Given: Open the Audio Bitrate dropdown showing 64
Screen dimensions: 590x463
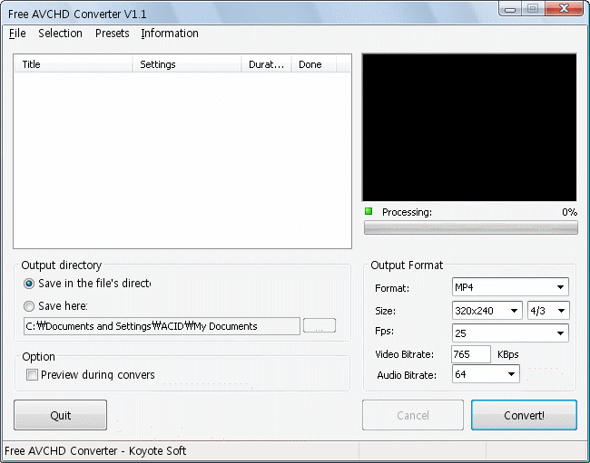Looking at the screenshot, I should [486, 374].
